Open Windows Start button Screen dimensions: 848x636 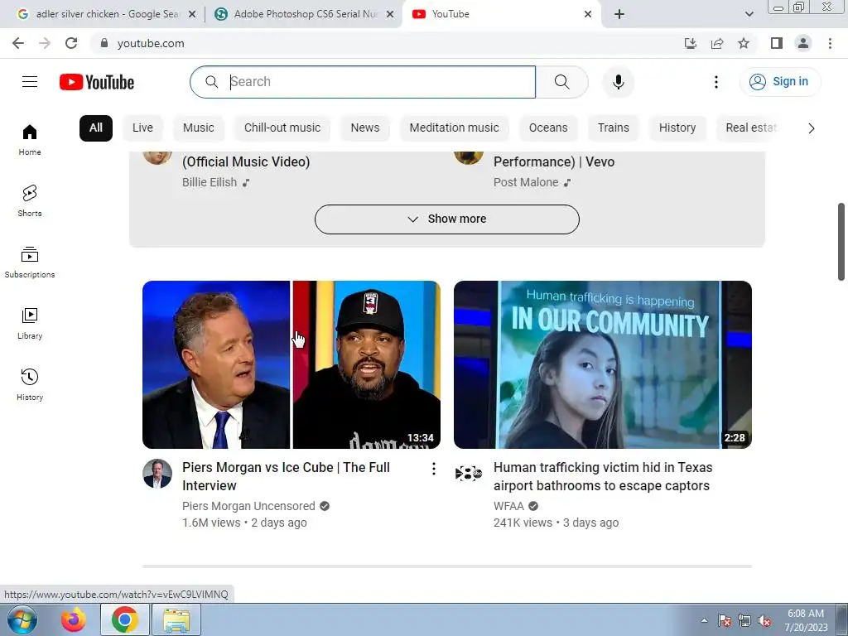(22, 619)
